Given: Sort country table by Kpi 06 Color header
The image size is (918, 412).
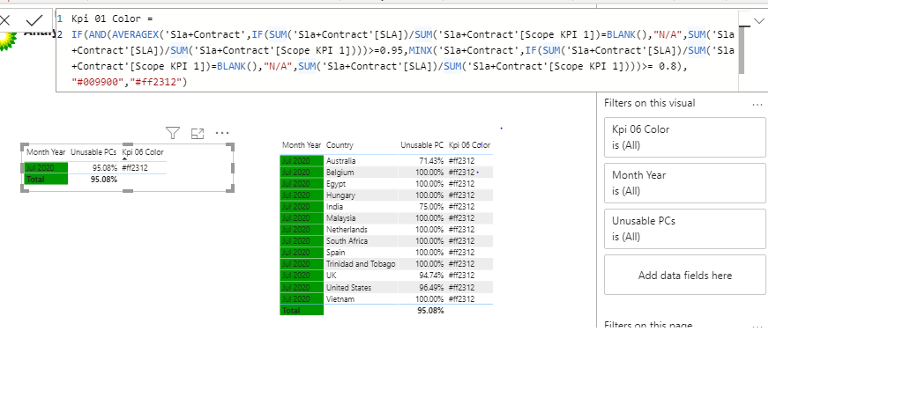Looking at the screenshot, I should (x=469, y=145).
